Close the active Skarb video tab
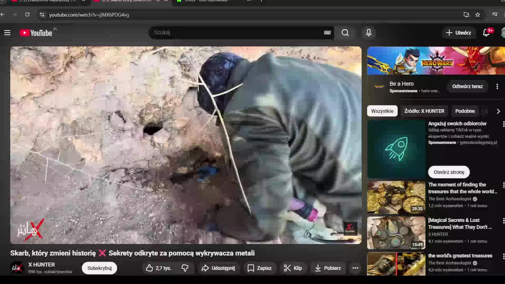 [x=166, y=1]
